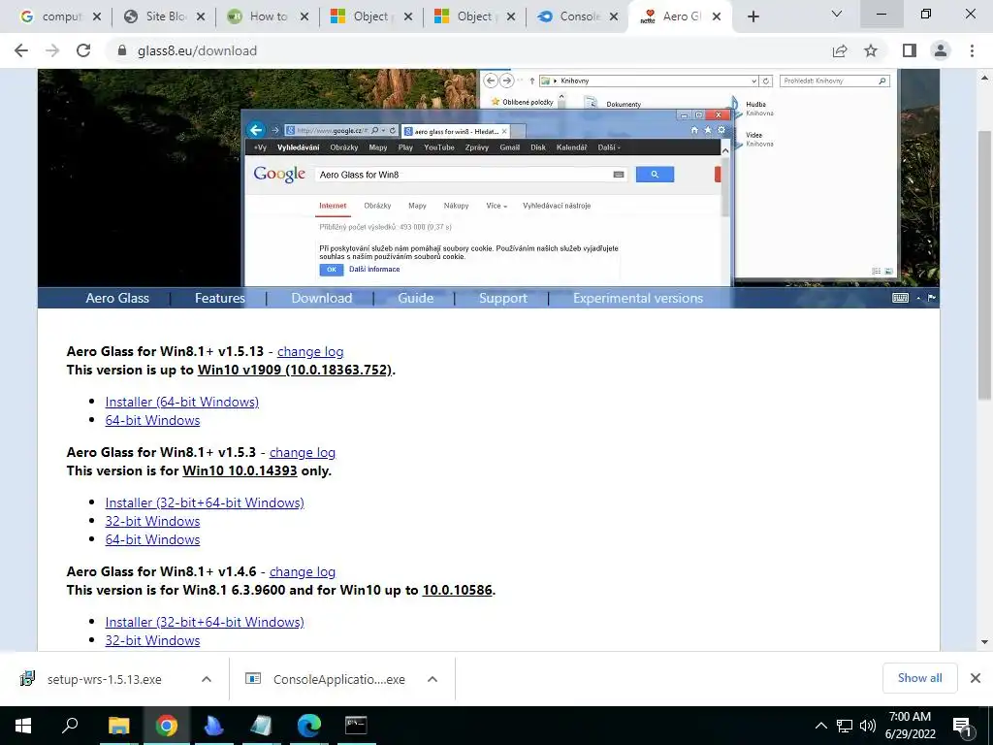Expand setup-wrs-1.5.13.exe download options
This screenshot has height=745, width=993.
[207, 679]
